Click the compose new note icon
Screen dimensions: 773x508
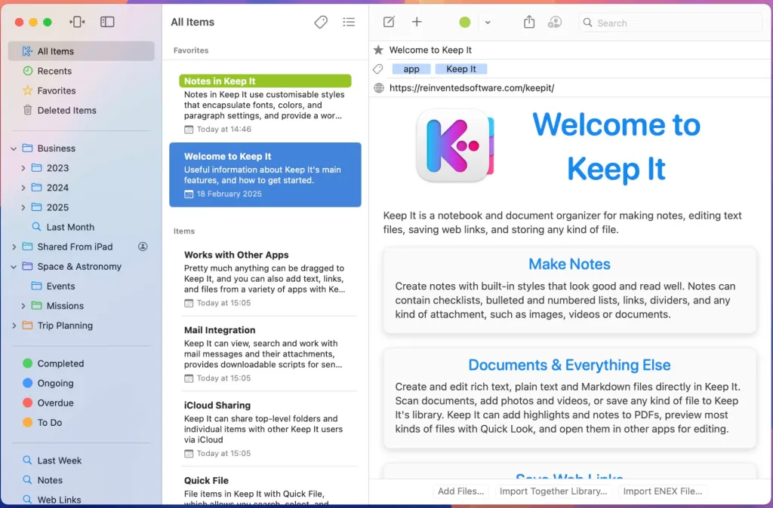click(389, 22)
